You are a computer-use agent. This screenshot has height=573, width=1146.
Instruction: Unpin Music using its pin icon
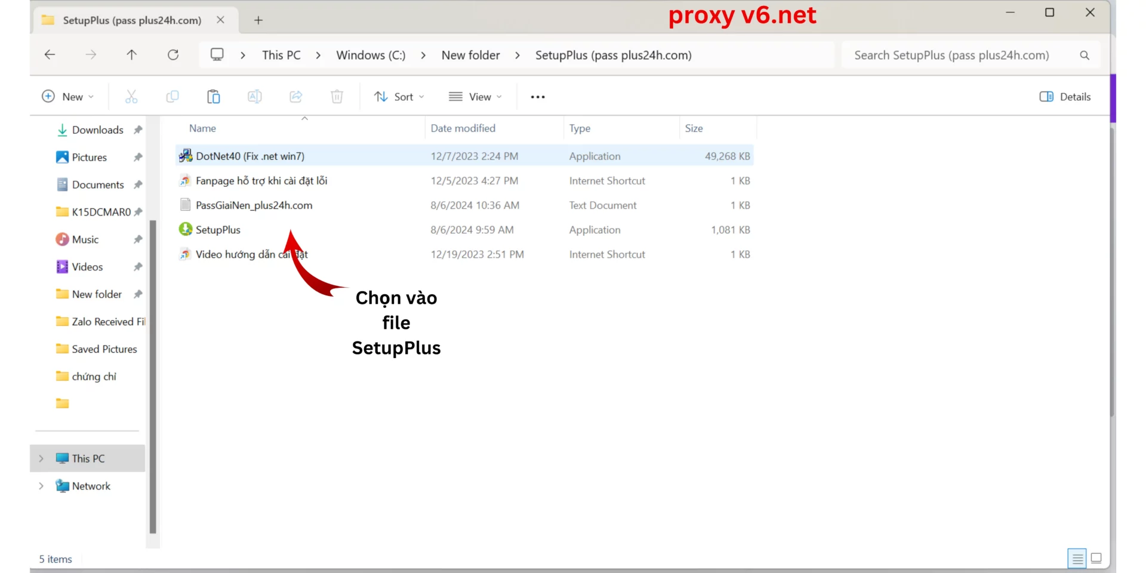click(x=138, y=239)
